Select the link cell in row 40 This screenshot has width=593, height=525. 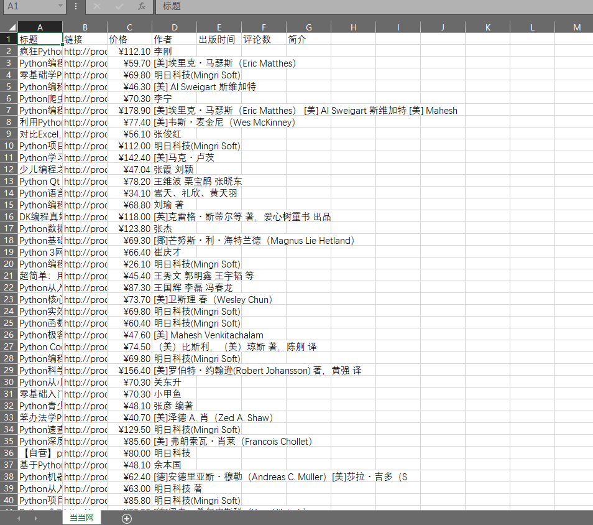point(85,500)
